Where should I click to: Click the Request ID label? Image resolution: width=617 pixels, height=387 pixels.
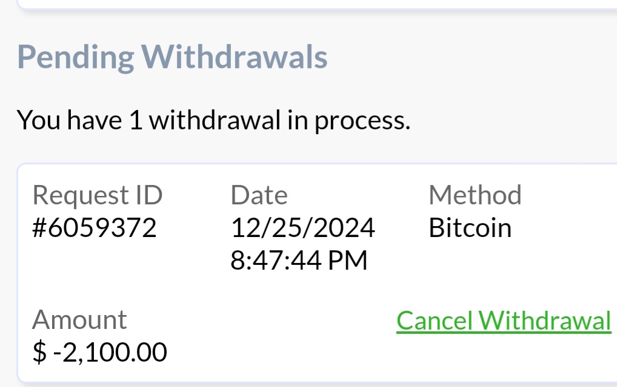coord(97,195)
